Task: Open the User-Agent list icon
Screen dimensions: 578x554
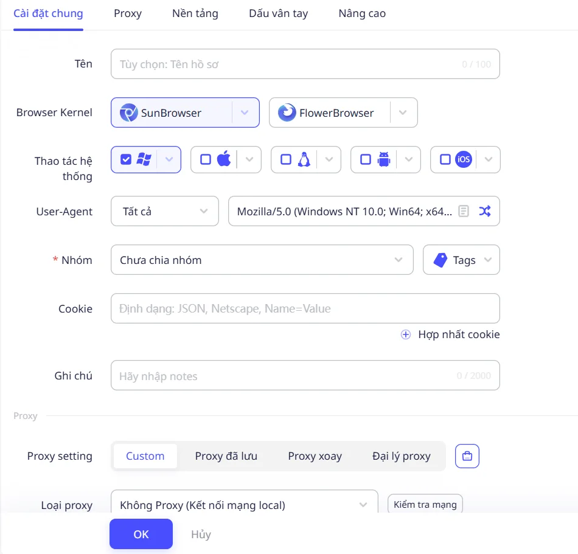Action: pyautogui.click(x=464, y=211)
